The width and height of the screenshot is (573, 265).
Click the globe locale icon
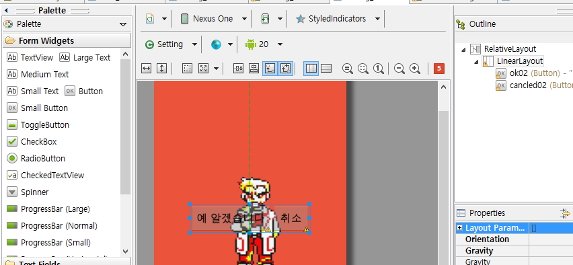pyautogui.click(x=216, y=44)
